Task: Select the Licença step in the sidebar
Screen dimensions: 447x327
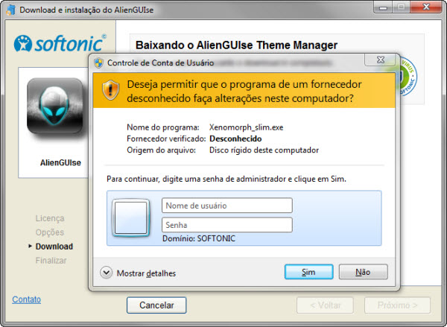Action: tap(50, 218)
